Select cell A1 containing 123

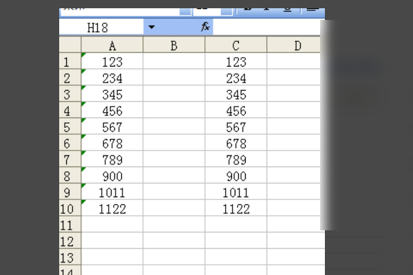[112, 62]
